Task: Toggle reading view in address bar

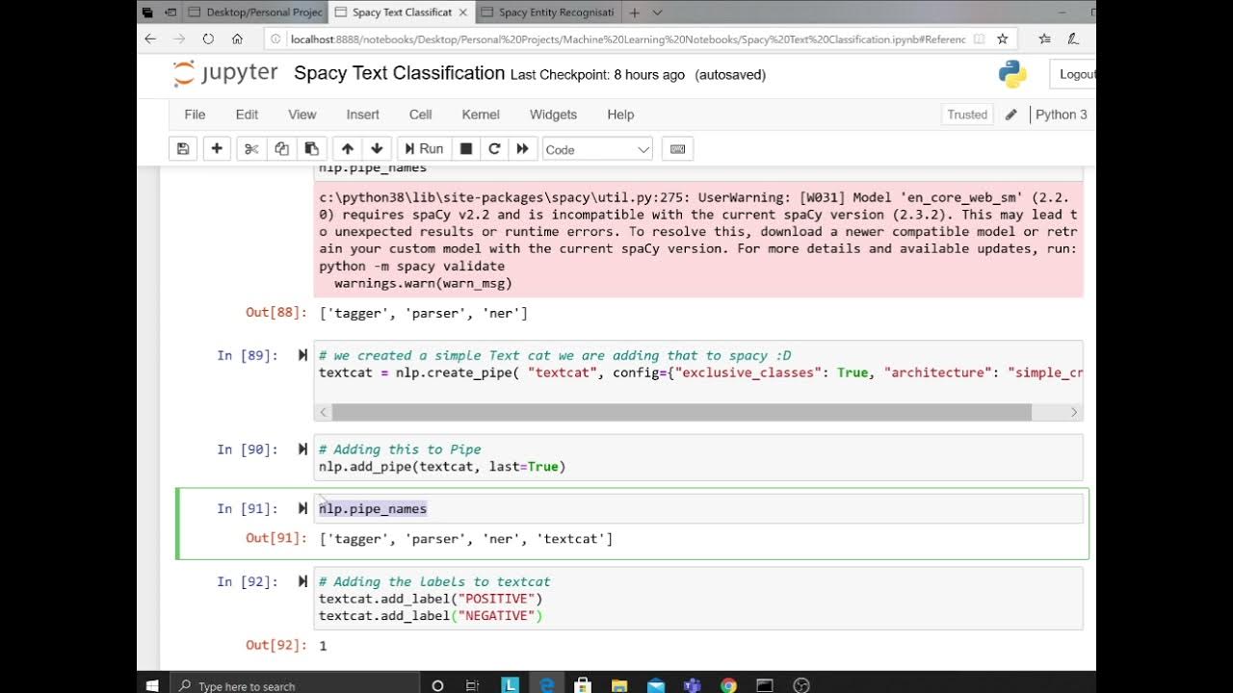Action: coord(979,39)
